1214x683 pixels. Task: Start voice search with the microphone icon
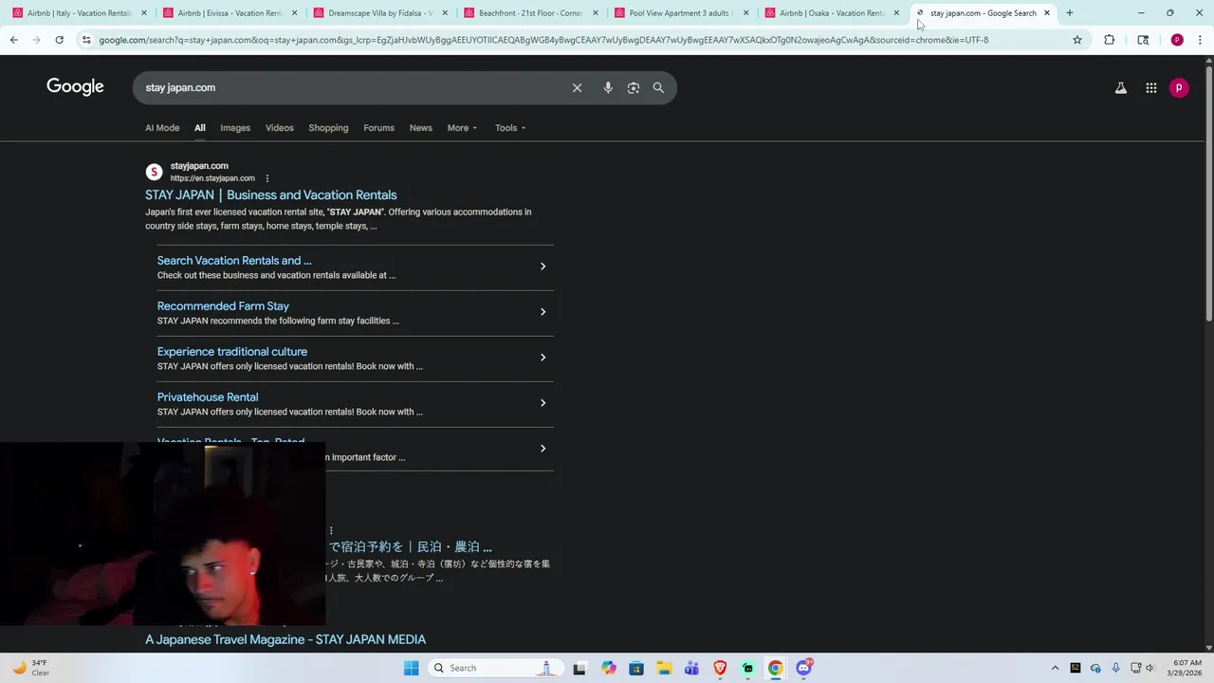coord(608,87)
